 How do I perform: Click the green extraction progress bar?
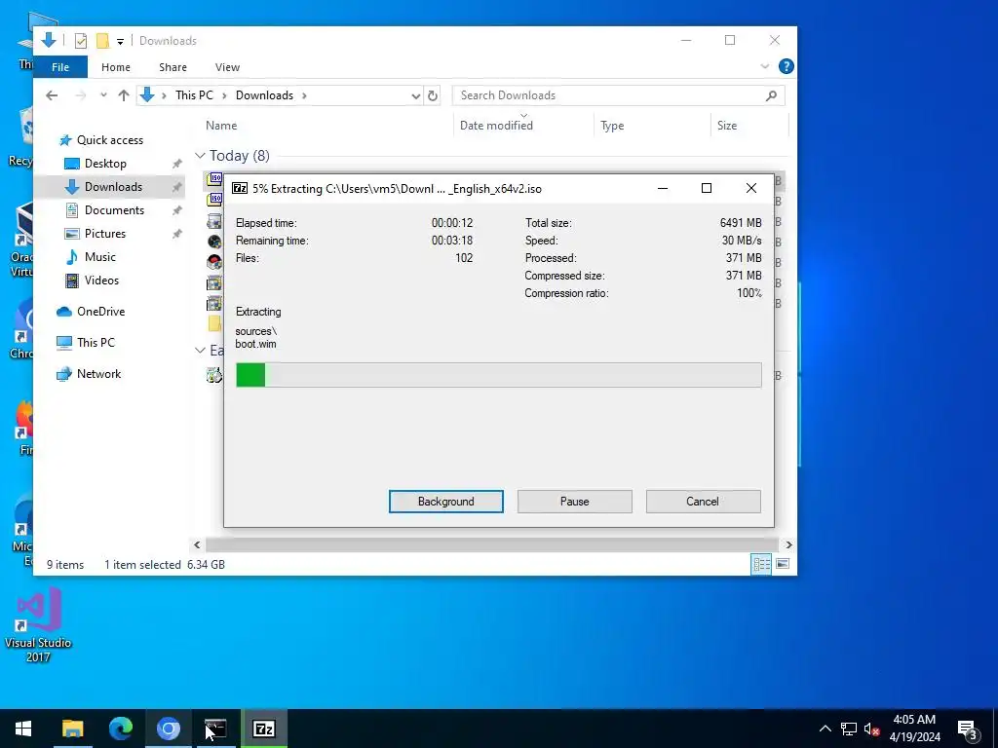point(498,375)
